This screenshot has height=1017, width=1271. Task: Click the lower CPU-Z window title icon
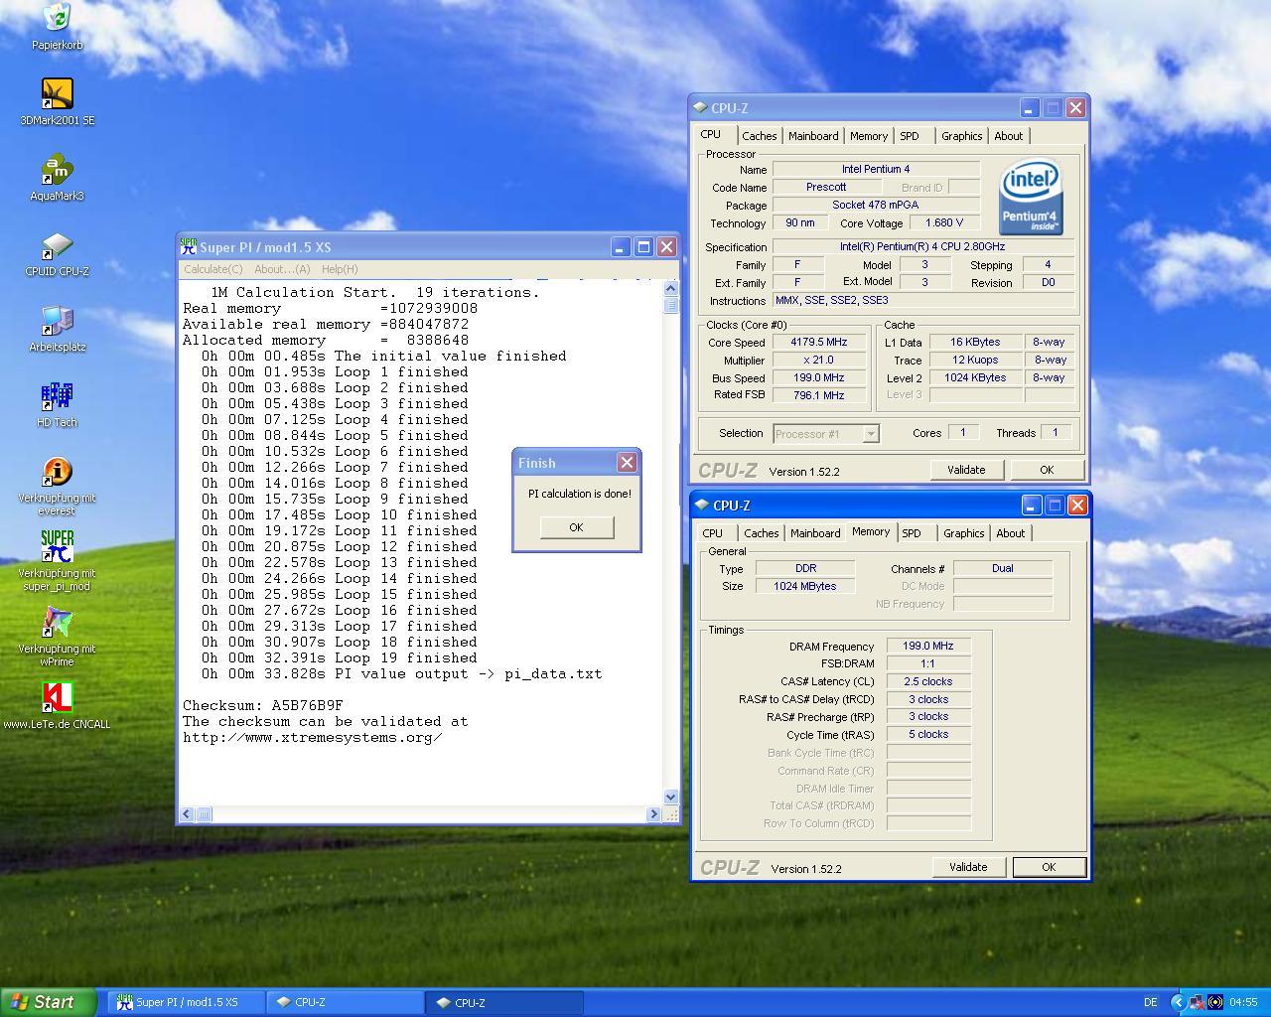[702, 506]
